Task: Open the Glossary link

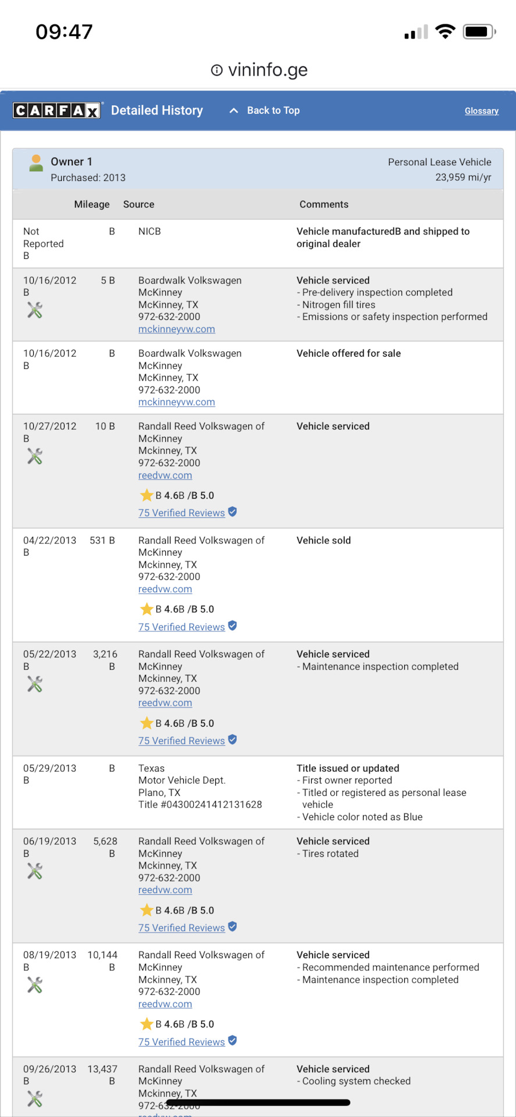Action: [482, 111]
